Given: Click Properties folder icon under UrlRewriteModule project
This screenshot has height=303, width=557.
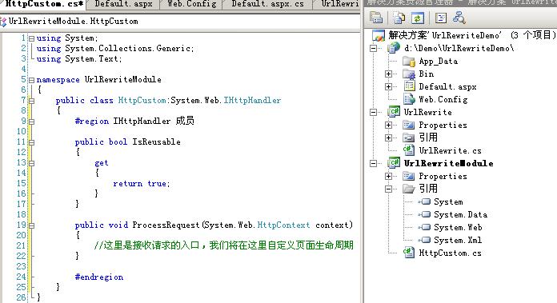Looking at the screenshot, I should coord(409,176).
